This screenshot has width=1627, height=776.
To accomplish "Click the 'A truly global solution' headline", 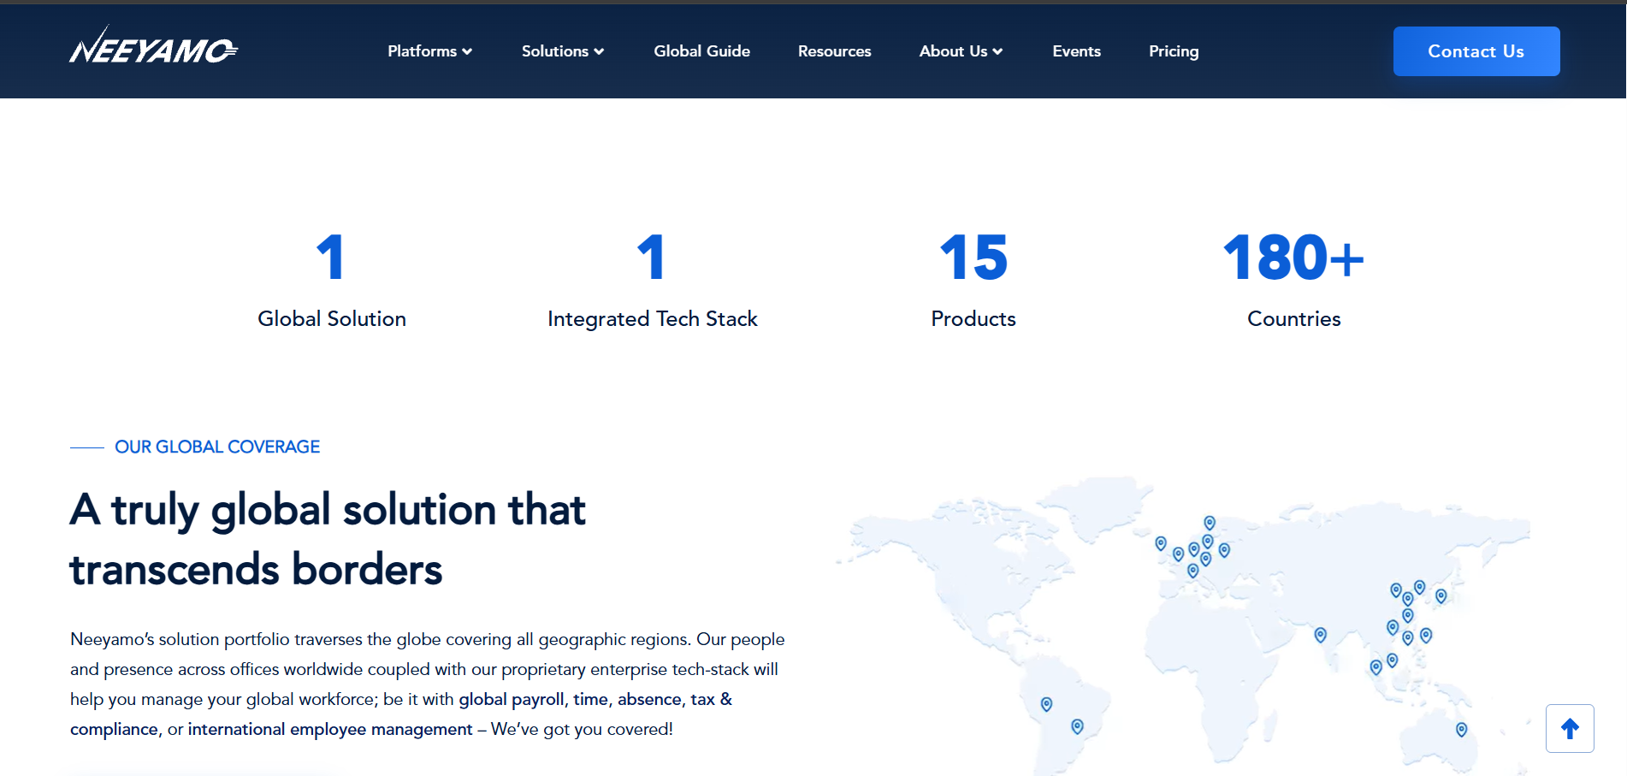I will tap(328, 539).
